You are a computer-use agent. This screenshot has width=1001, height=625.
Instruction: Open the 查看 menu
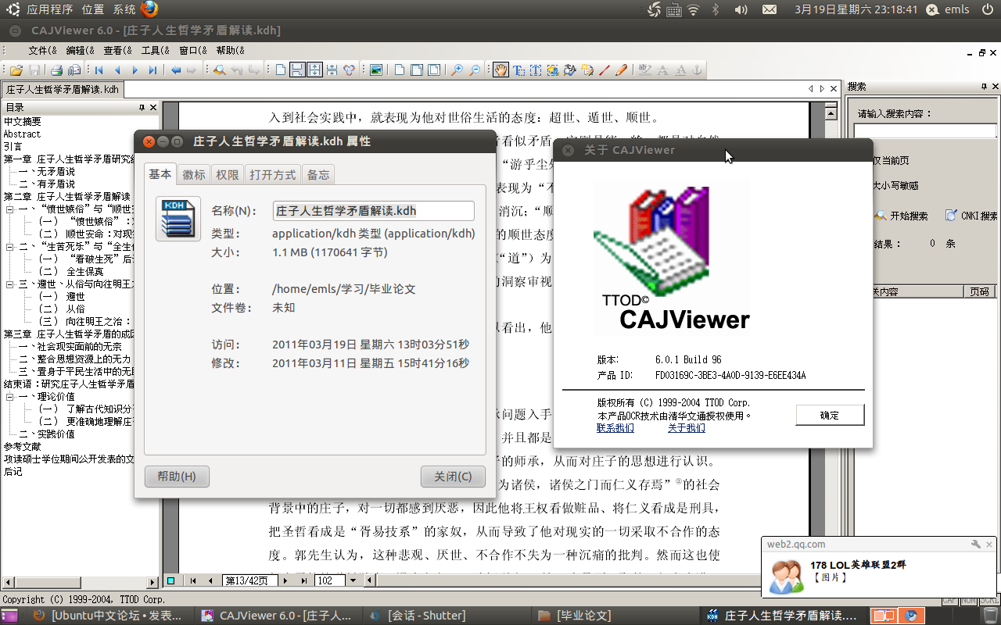[x=117, y=50]
